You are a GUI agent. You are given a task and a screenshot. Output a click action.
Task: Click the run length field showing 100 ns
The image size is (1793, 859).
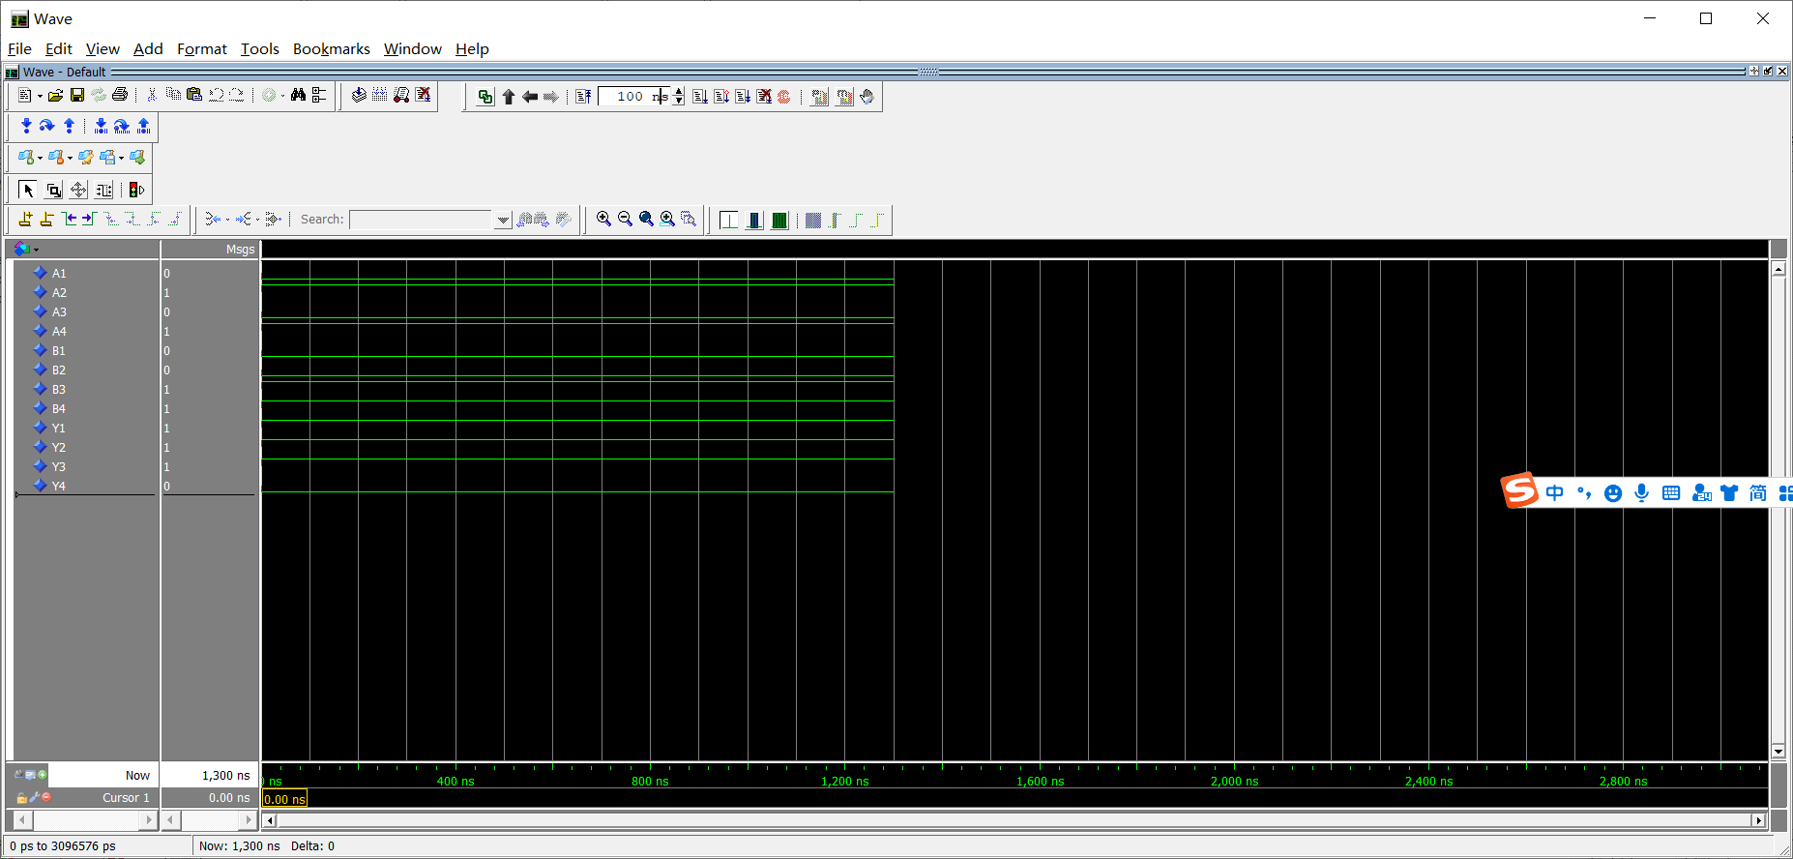pos(634,97)
